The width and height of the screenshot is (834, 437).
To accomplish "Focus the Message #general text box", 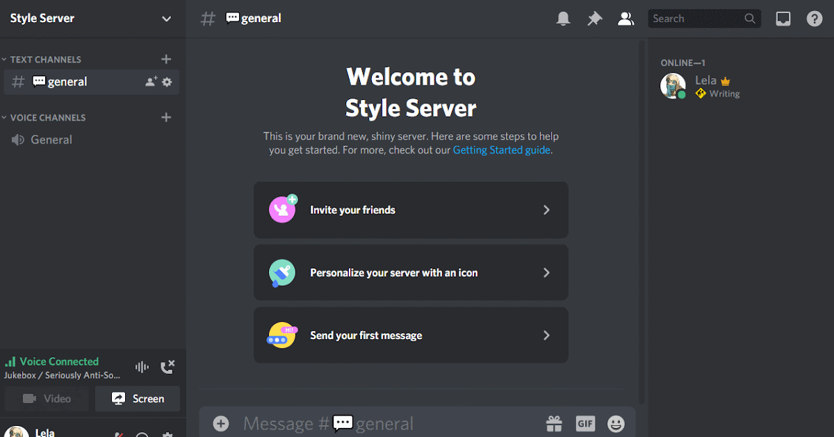I will (389, 423).
